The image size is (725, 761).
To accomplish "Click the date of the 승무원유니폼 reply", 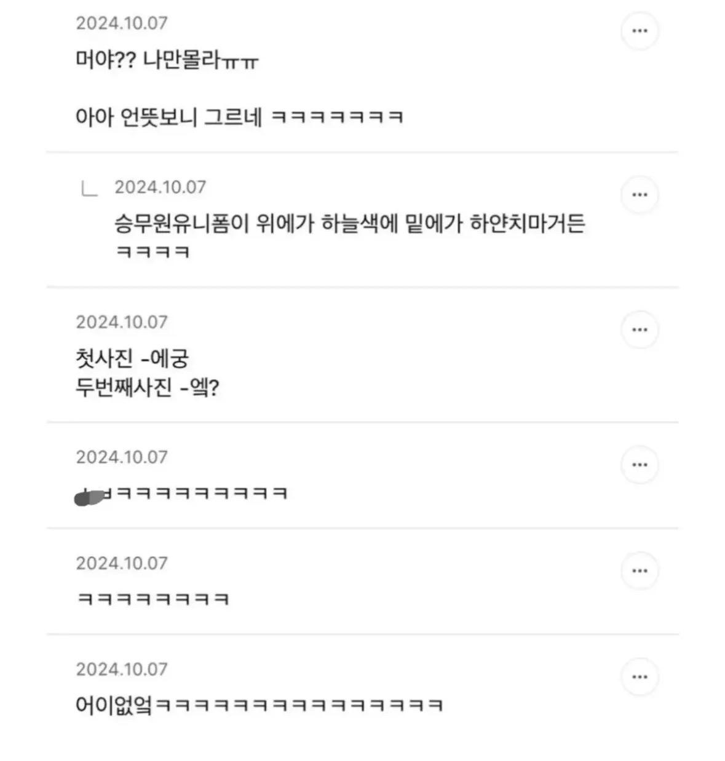I will pyautogui.click(x=160, y=187).
